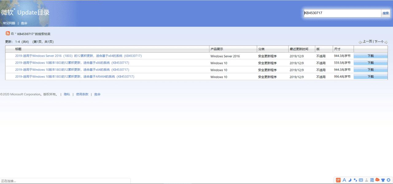Open the IME settings gear icon
The height and width of the screenshot is (184, 393).
point(388,180)
